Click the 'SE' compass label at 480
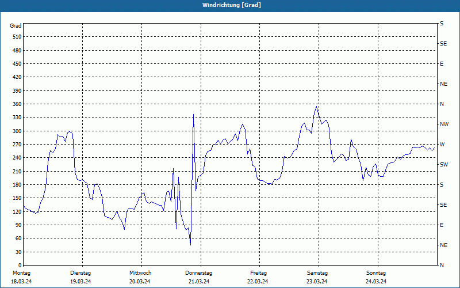Screen dimensions: 460x288 click(443, 44)
